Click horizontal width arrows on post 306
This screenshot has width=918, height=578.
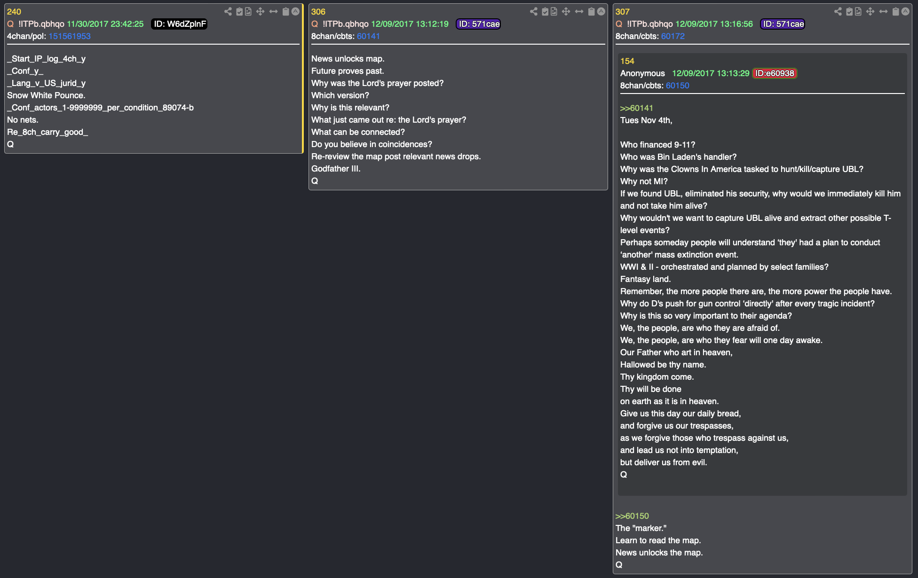tap(579, 11)
